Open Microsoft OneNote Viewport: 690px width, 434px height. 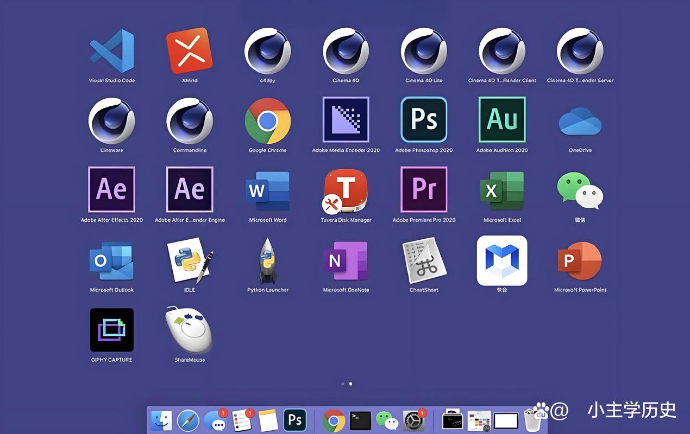tap(346, 260)
